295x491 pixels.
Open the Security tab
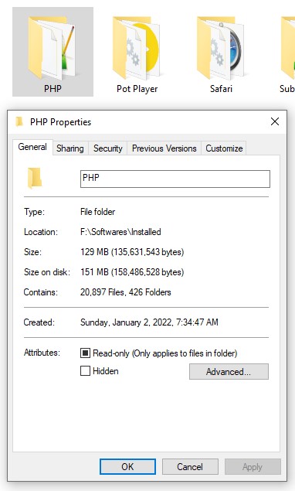(x=107, y=148)
